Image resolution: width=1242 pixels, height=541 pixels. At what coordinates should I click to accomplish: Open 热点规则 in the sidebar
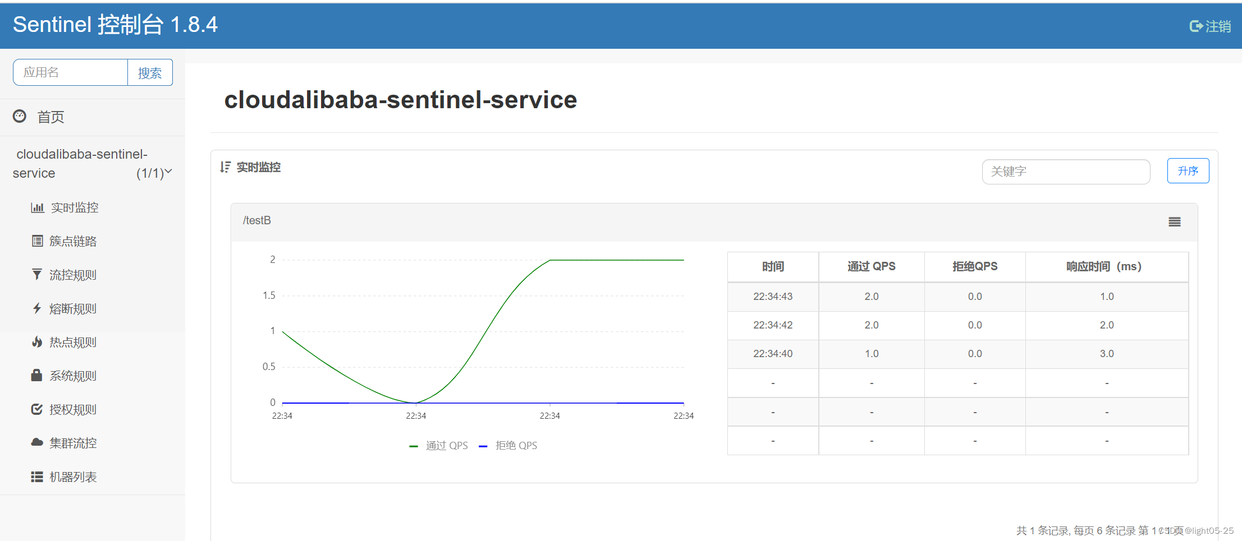tap(73, 342)
